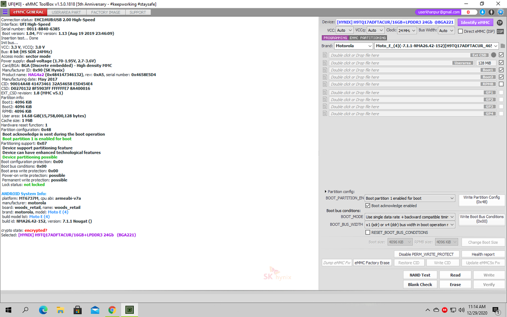
Task: Click the blue download arrow icon
Action: click(x=482, y=12)
